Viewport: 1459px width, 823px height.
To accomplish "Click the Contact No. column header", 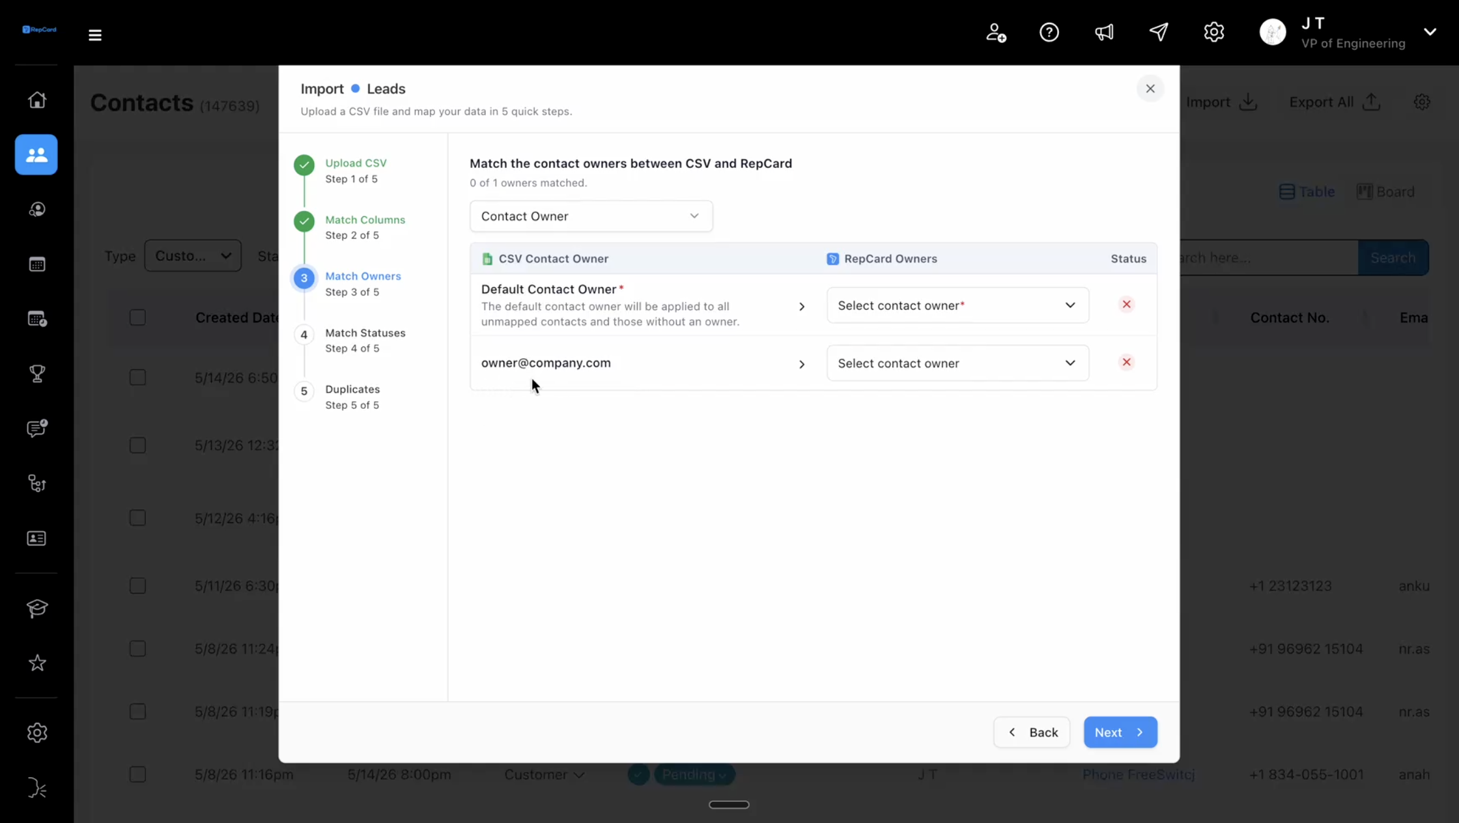I will [x=1290, y=318].
